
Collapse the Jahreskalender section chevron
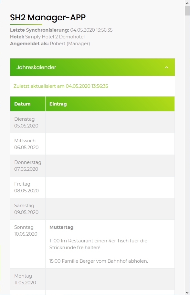(x=167, y=67)
